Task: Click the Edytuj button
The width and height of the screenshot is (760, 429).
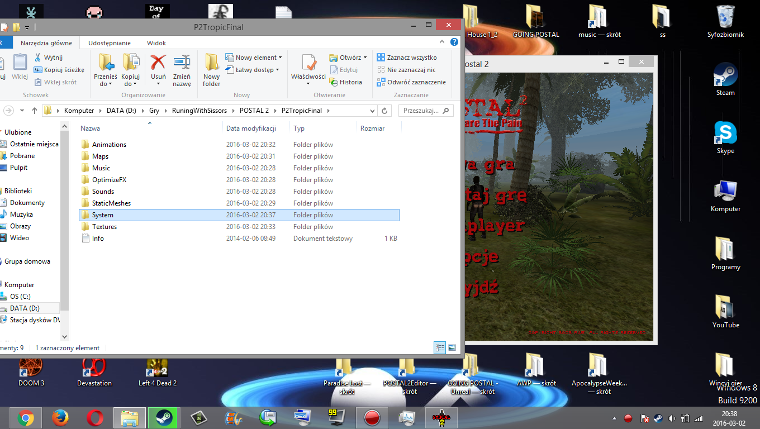Action: (x=344, y=70)
